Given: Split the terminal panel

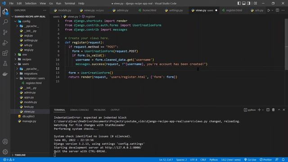Looking at the screenshot, I should [268, 110].
